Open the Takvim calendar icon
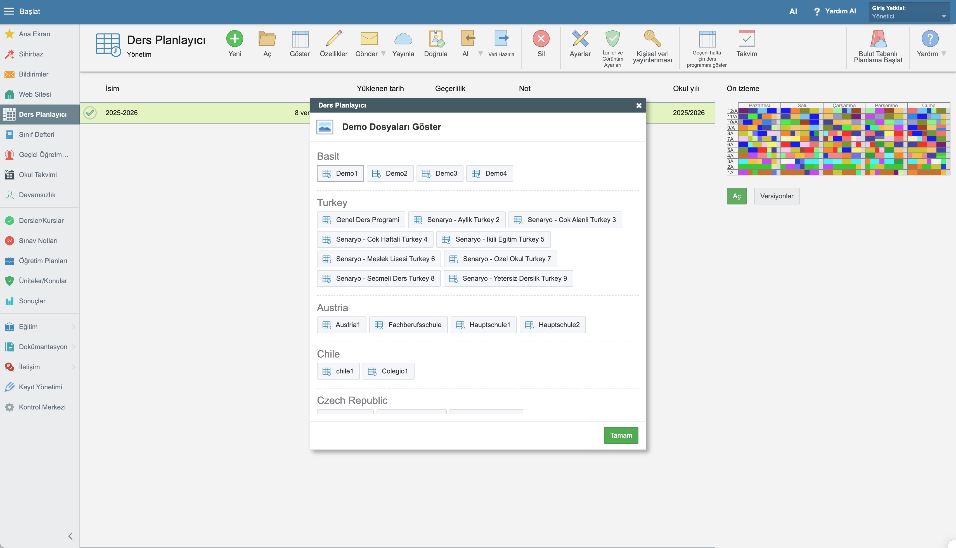This screenshot has height=548, width=956. pyautogui.click(x=747, y=38)
